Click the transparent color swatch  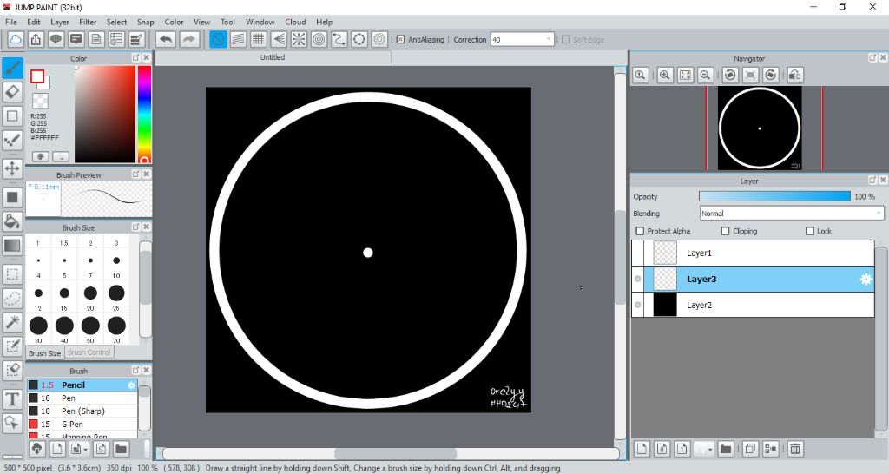pos(40,101)
